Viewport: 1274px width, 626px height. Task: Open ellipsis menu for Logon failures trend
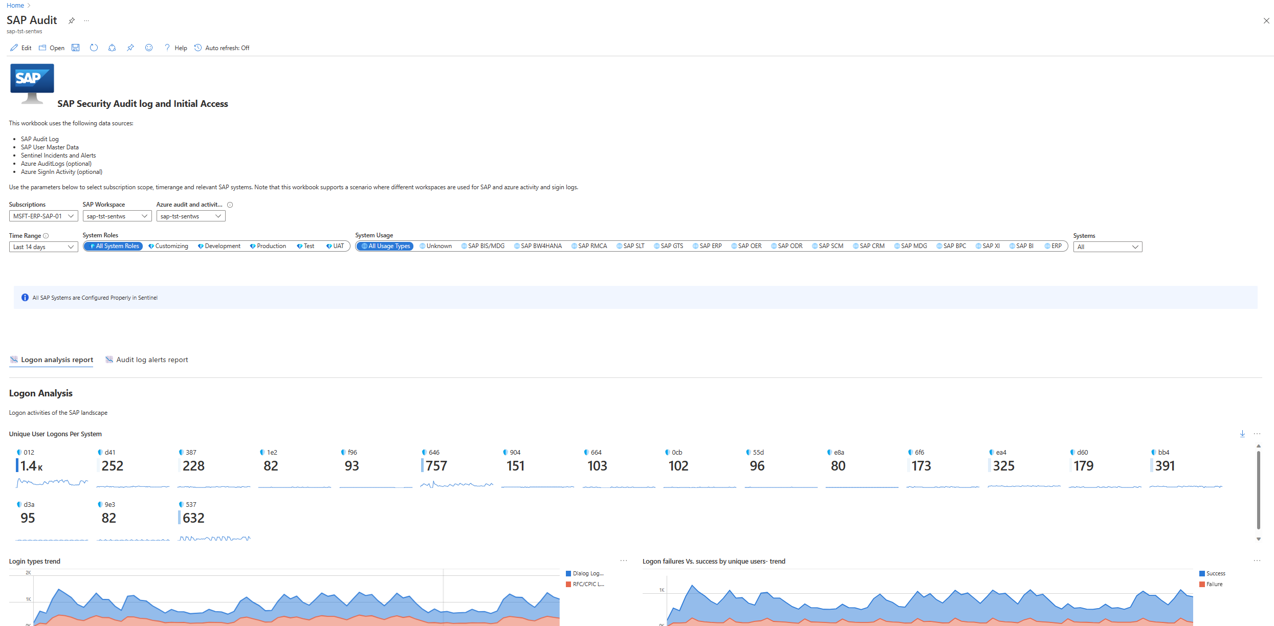click(x=1257, y=561)
